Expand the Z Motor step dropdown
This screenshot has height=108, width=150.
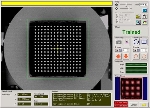(x=128, y=50)
